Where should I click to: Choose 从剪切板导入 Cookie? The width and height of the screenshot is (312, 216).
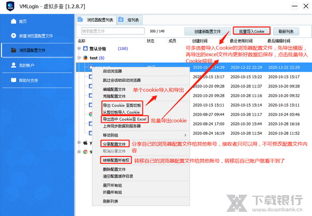(121, 112)
